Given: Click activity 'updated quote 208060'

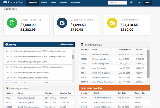Looking at the screenshot, I should [38, 73].
